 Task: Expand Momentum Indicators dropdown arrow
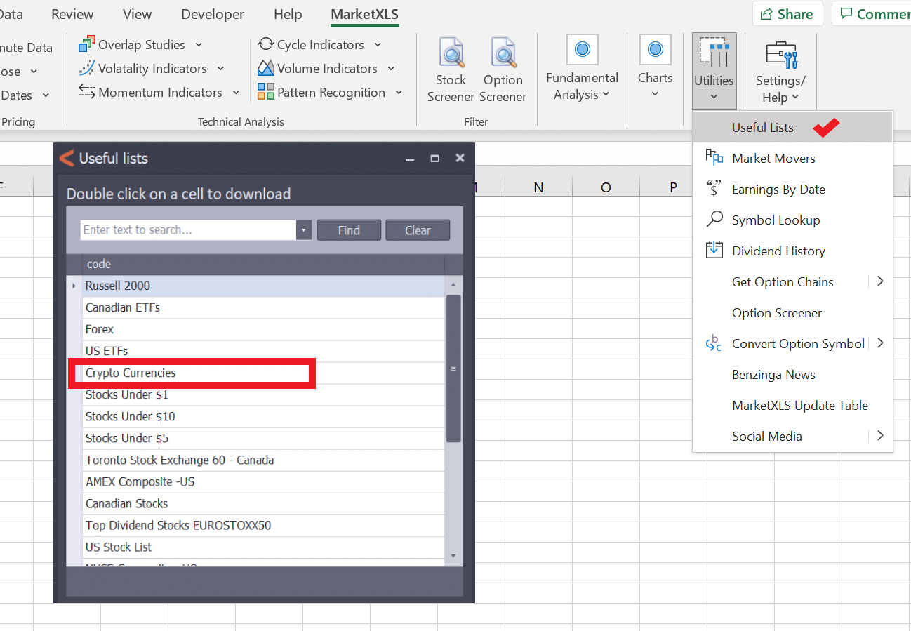pyautogui.click(x=236, y=93)
